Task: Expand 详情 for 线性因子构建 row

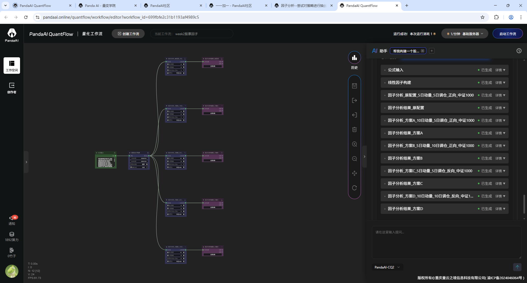Action: [500, 83]
